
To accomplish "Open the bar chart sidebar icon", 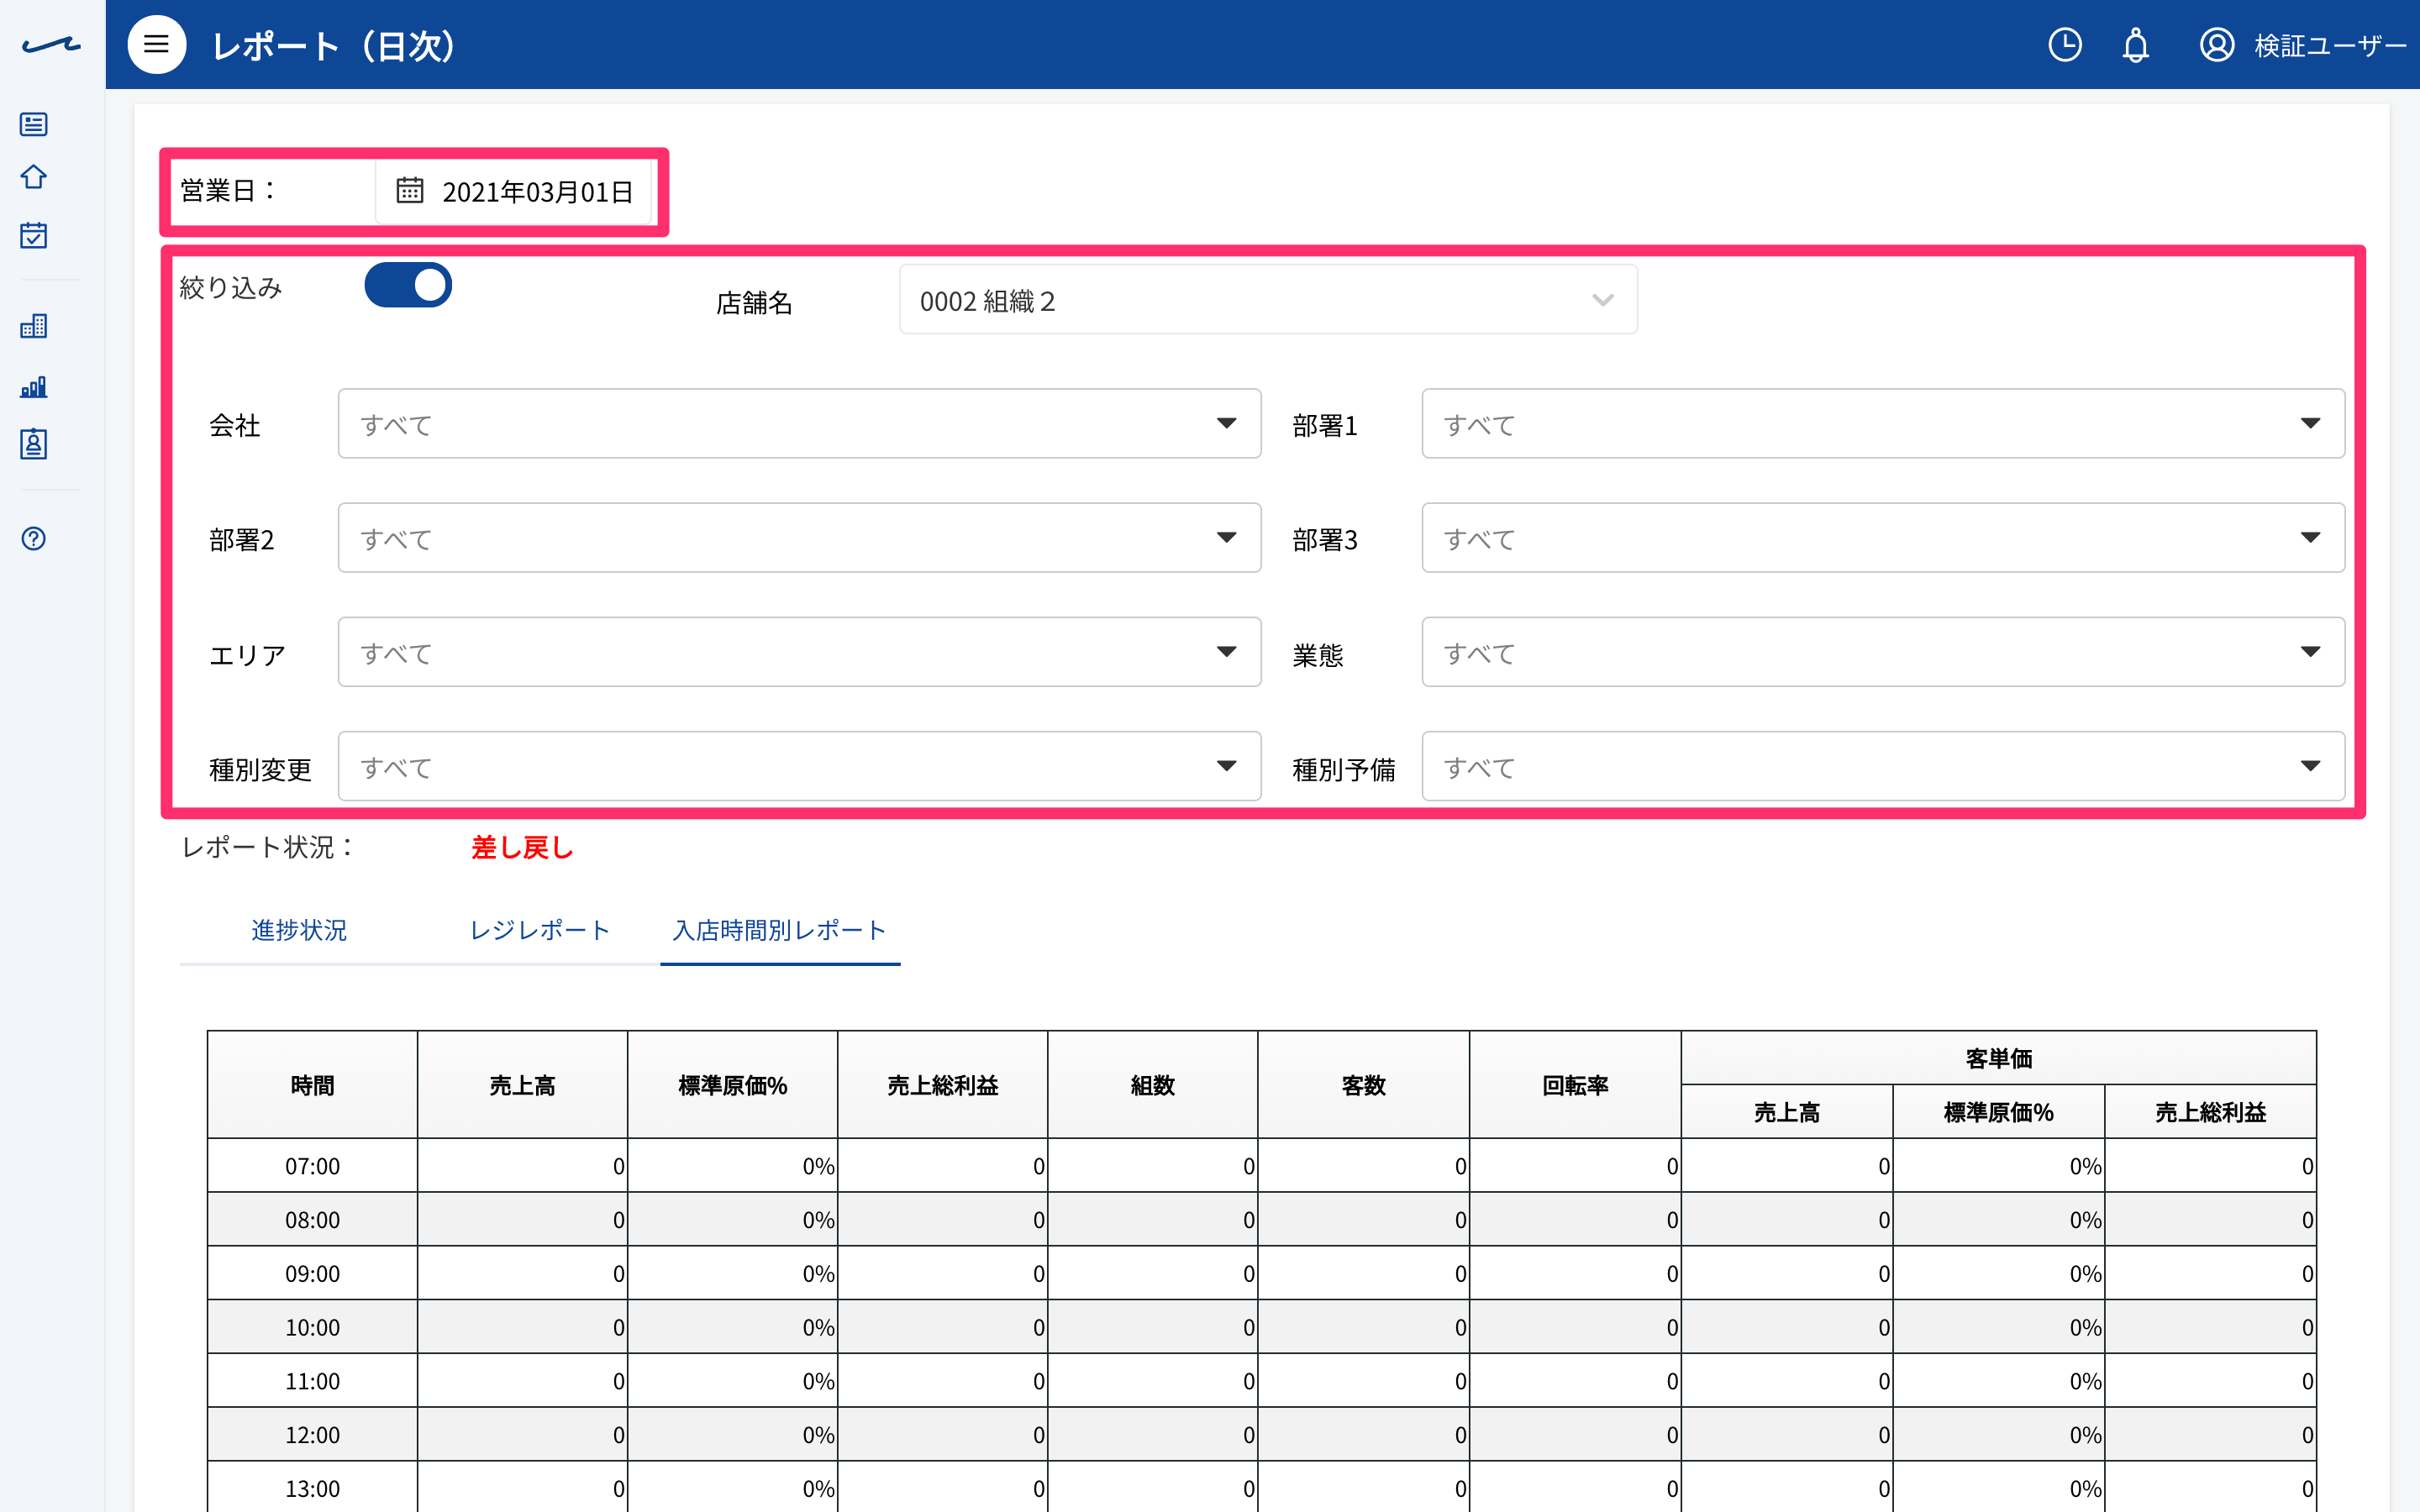I will click(x=34, y=387).
